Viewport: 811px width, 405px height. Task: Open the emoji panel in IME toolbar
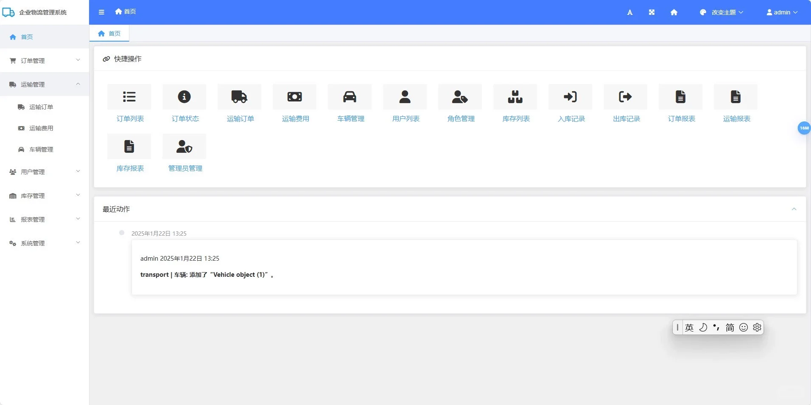coord(744,327)
